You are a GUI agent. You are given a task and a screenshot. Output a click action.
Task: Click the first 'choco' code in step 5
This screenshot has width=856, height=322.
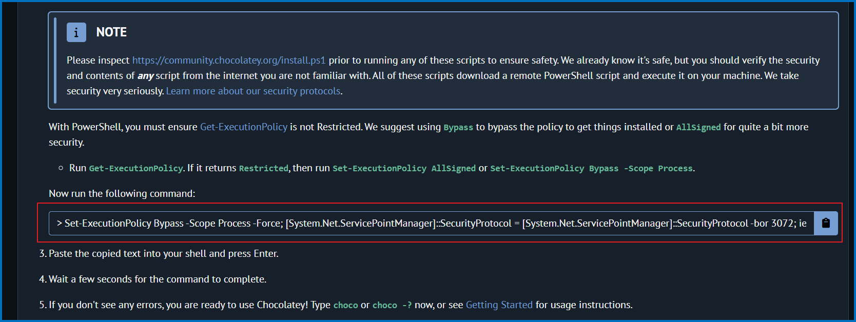(346, 305)
